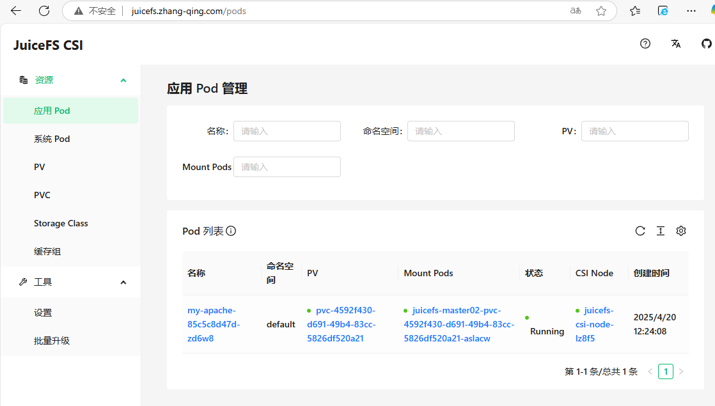The height and width of the screenshot is (406, 715).
Task: Collapse the 资源 menu section
Action: (x=123, y=80)
